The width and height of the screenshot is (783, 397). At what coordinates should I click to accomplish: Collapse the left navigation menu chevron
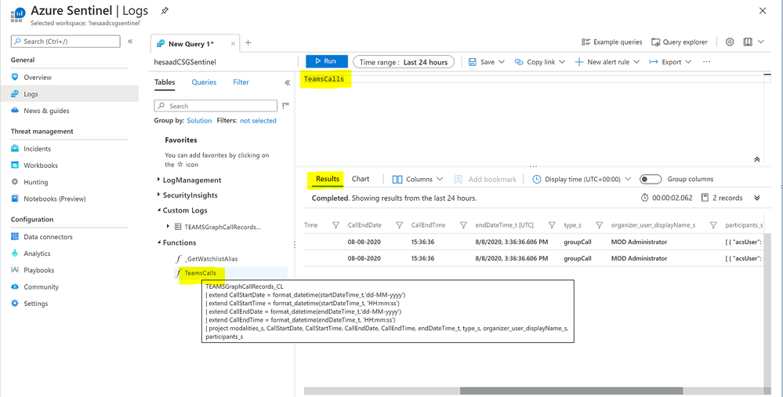pyautogui.click(x=130, y=41)
